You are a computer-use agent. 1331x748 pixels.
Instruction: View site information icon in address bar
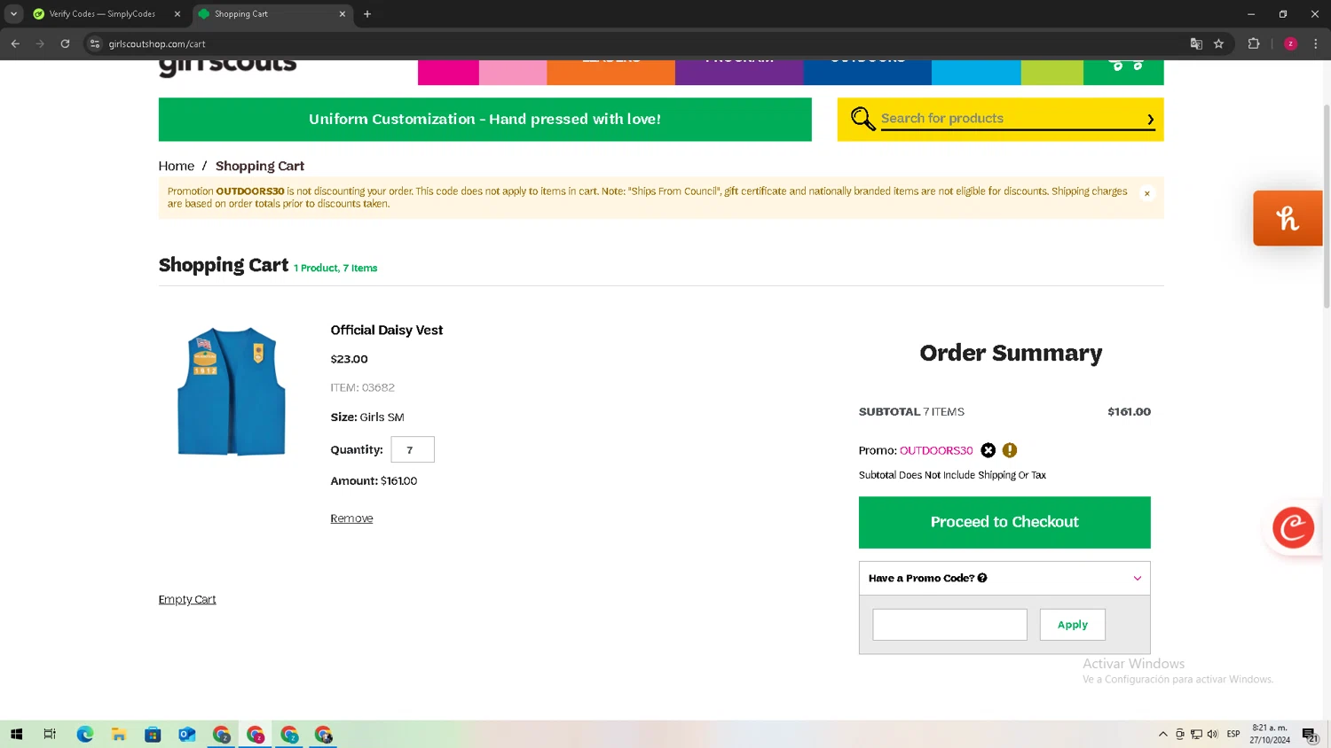tap(95, 43)
